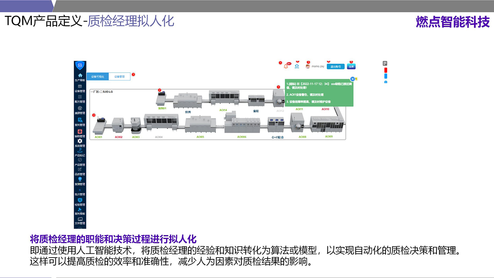Click the customer service headset icon
Viewport: 494px width, 278px height.
click(297, 66)
